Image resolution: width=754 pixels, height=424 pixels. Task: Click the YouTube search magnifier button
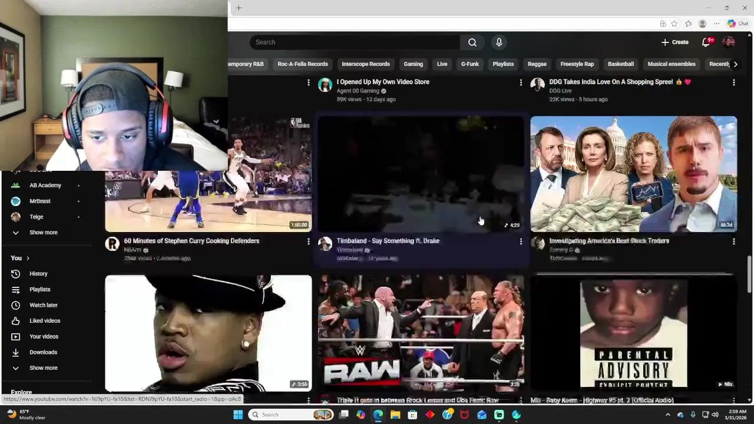click(472, 42)
